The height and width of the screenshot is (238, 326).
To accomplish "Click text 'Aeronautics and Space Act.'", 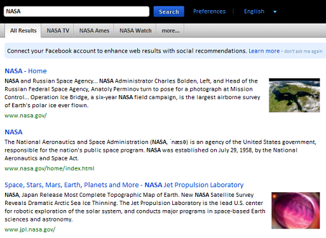I will [x=41, y=159].
